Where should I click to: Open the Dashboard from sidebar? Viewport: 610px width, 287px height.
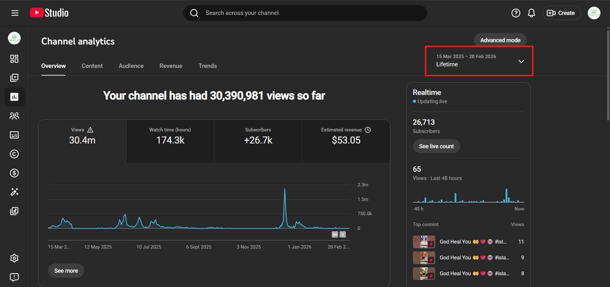pos(14,59)
